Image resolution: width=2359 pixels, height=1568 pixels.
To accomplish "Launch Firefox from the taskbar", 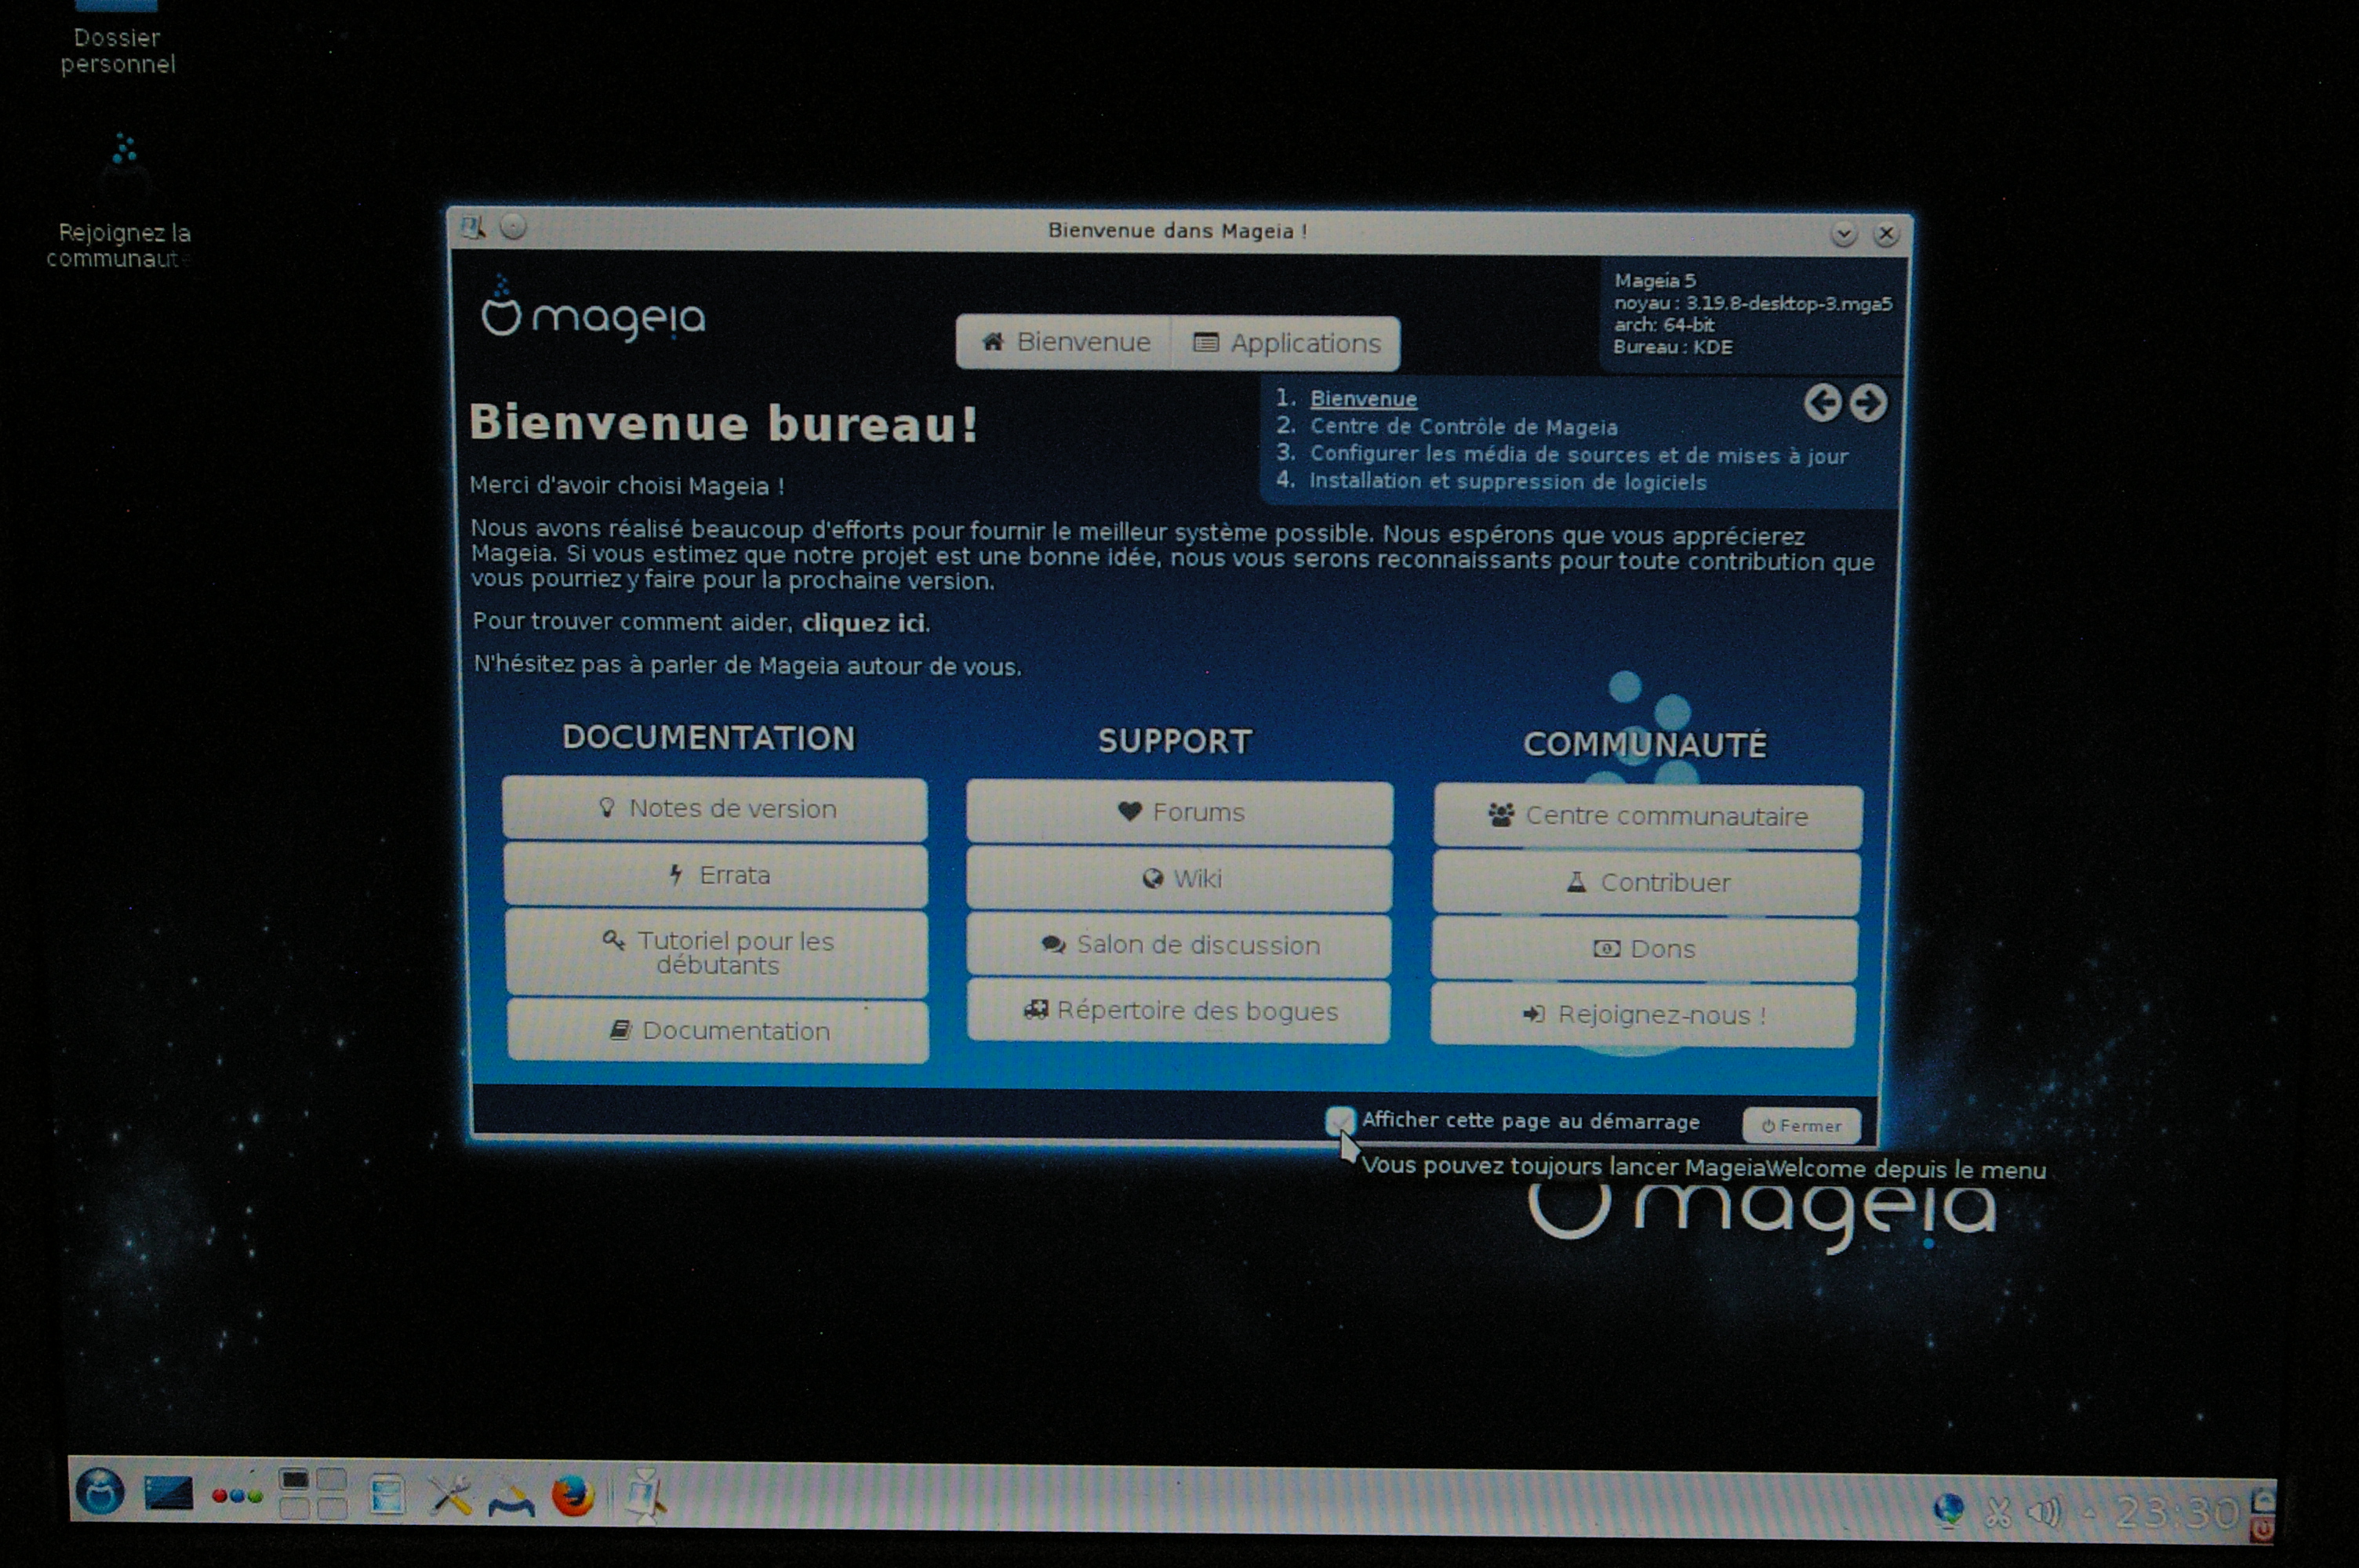I will click(573, 1496).
